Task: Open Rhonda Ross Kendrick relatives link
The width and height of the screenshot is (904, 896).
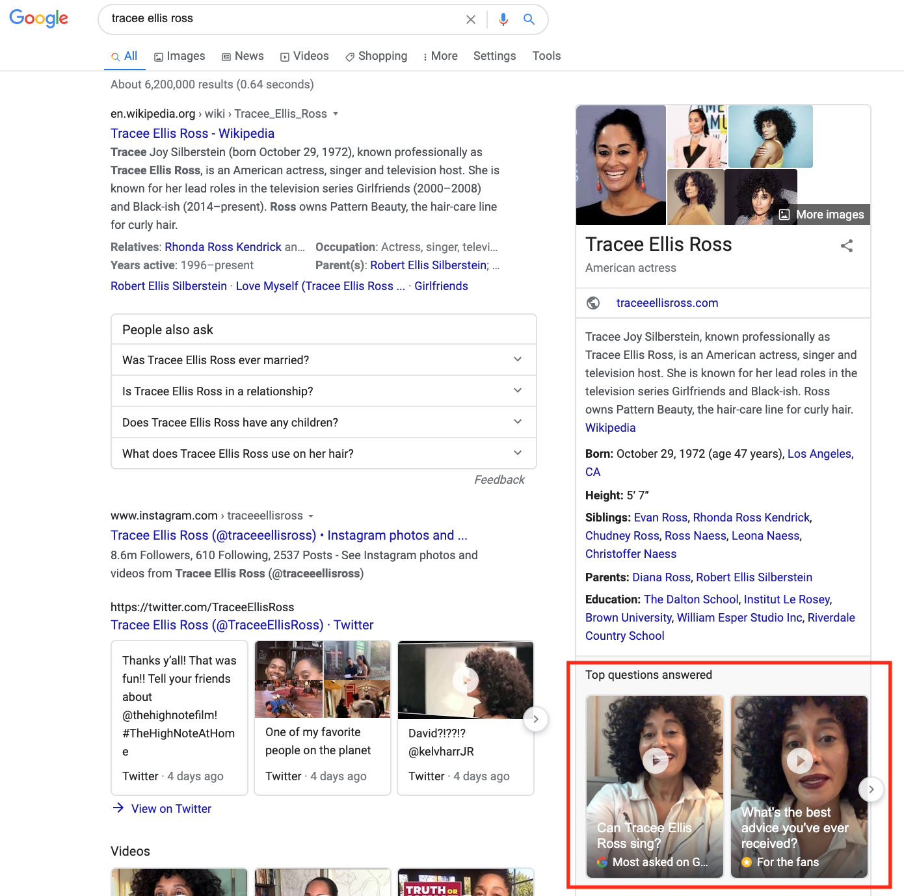Action: tap(223, 247)
